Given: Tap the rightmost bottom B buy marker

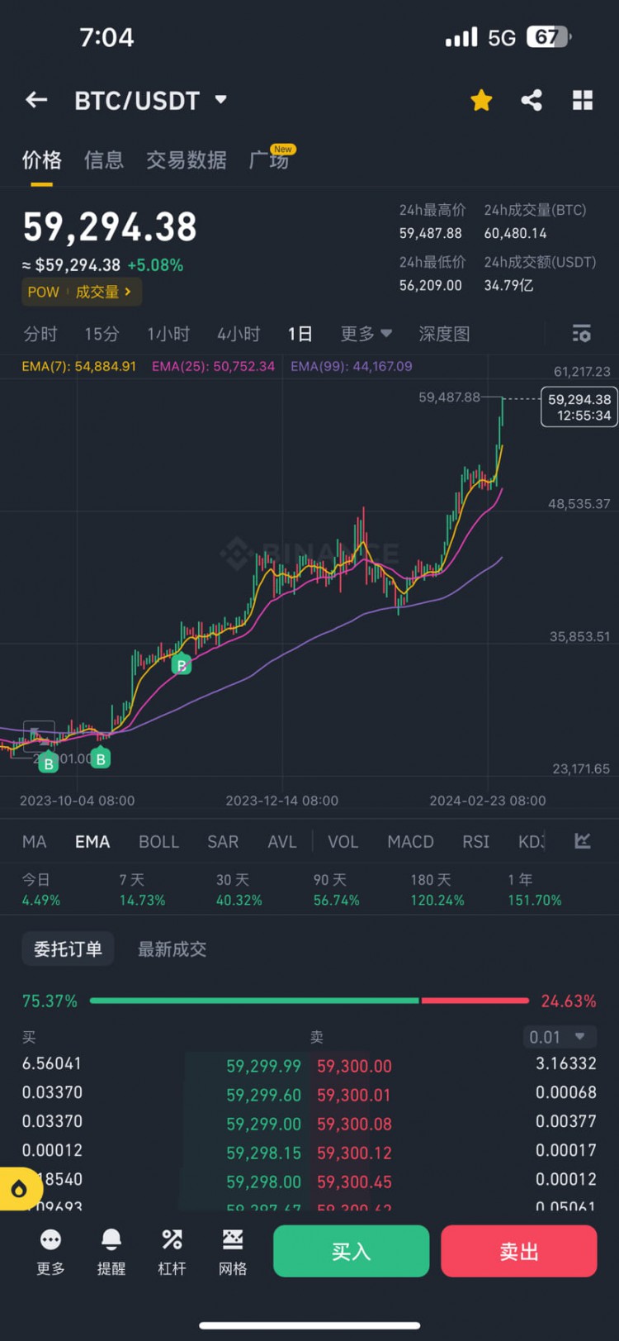Looking at the screenshot, I should (101, 758).
